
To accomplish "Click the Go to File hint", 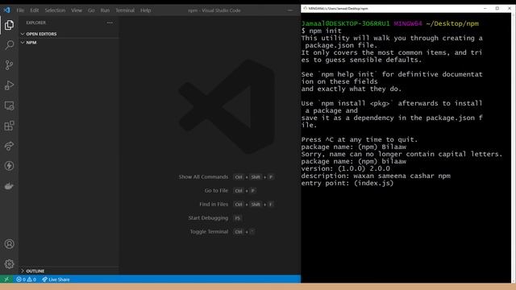I will 216,191.
